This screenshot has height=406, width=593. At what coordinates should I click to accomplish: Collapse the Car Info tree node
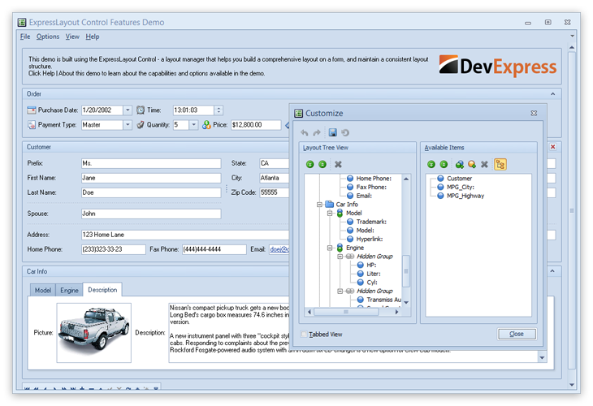pyautogui.click(x=320, y=205)
